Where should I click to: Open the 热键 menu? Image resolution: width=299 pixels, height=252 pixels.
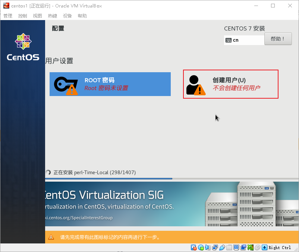53,16
